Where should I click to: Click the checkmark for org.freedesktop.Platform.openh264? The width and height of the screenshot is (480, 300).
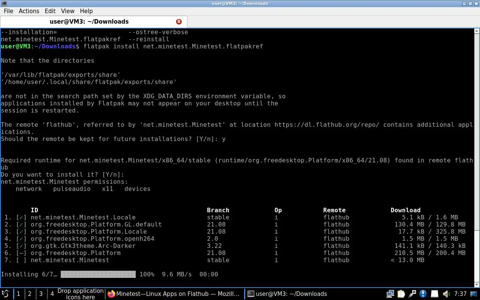(x=21, y=238)
